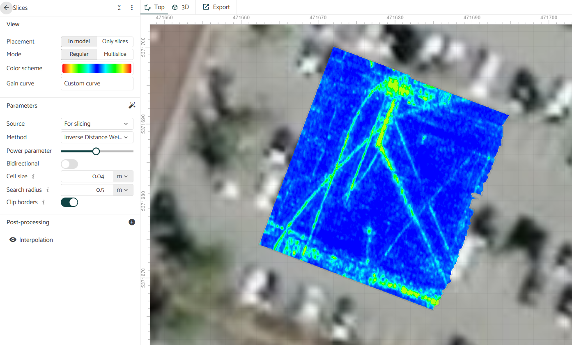This screenshot has width=572, height=345.
Task: Open the Source dropdown
Action: pos(97,124)
